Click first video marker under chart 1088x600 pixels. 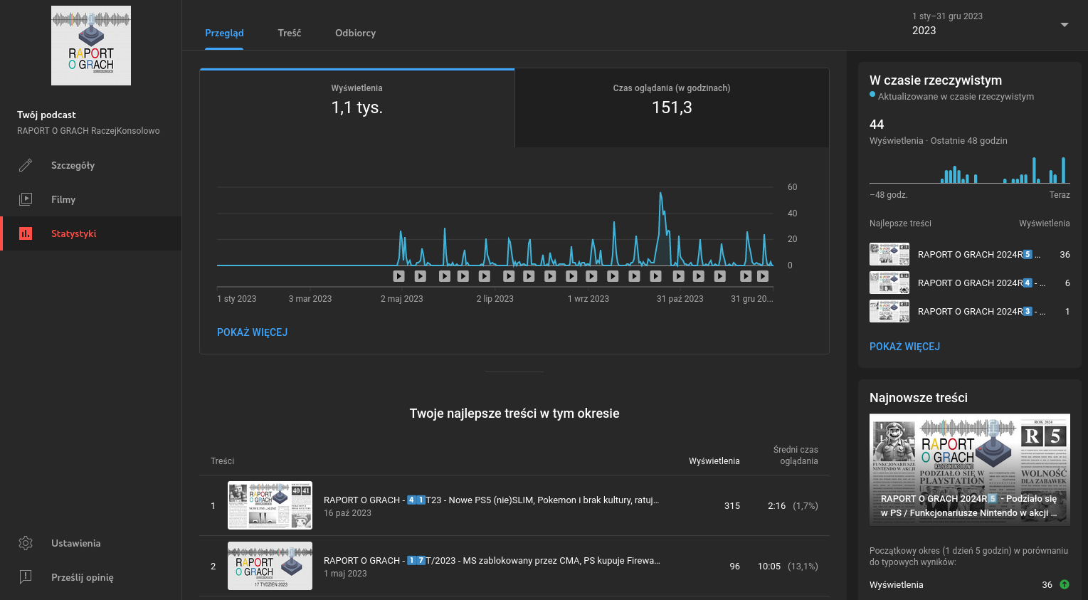click(398, 276)
